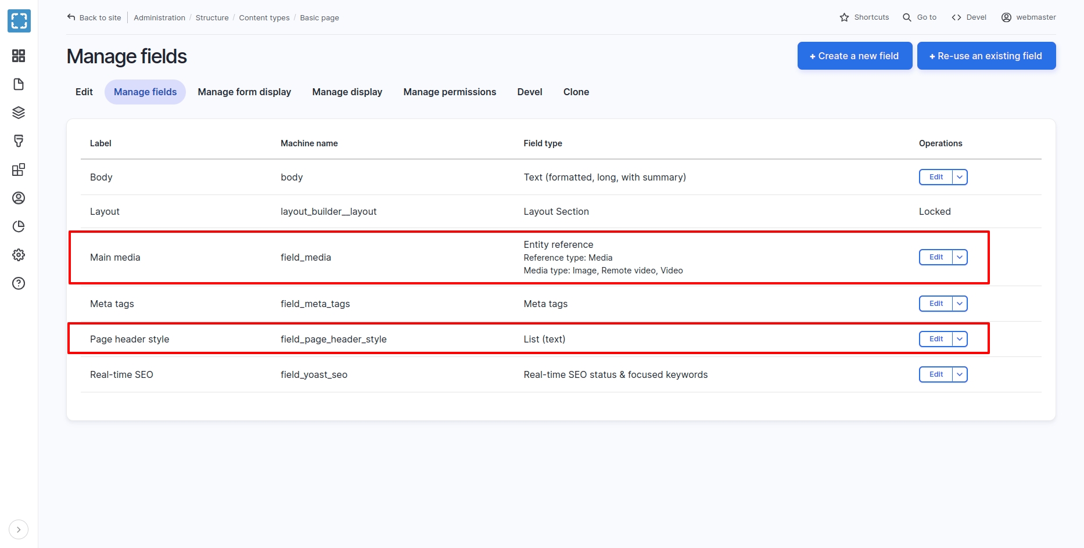Viewport: 1084px width, 548px height.
Task: Open the Content page icon in sidebar
Action: [19, 84]
